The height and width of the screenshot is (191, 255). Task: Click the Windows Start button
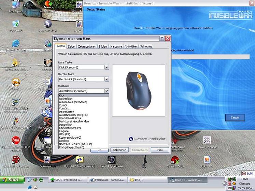click(x=12, y=180)
